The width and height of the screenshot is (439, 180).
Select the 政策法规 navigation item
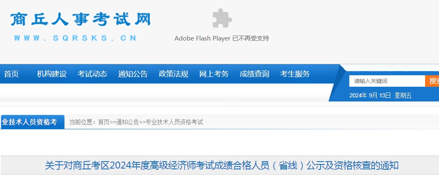(173, 74)
